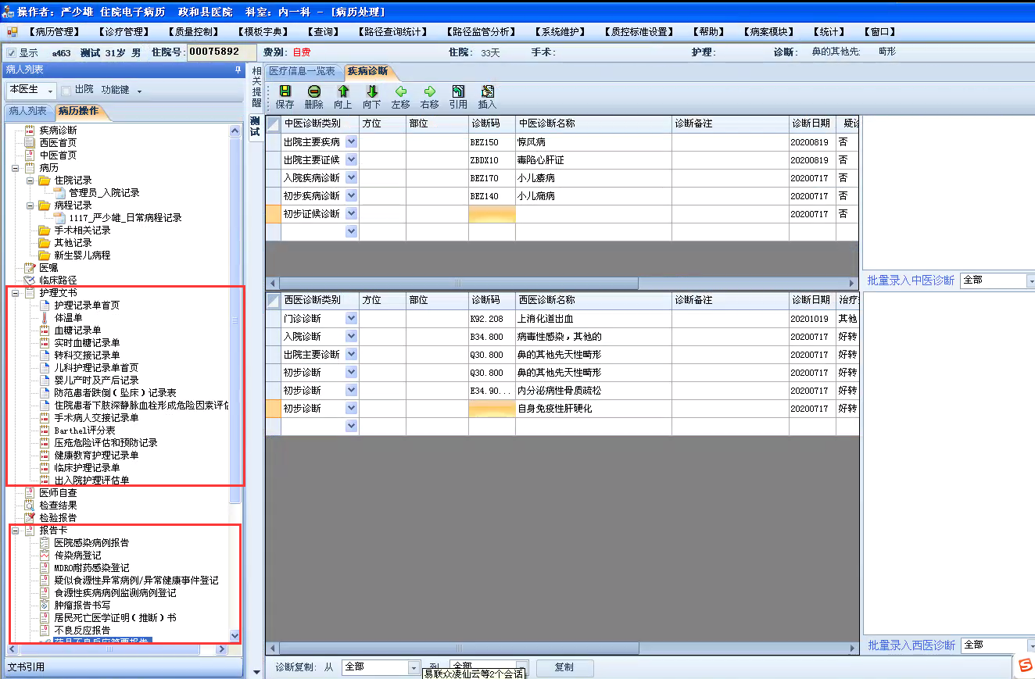The height and width of the screenshot is (679, 1035).
Task: Collapse the 住院记录 folder
Action: point(30,180)
